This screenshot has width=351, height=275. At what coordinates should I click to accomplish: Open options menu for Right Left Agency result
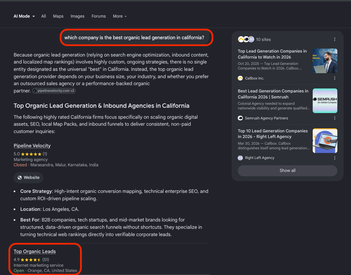coord(335,158)
